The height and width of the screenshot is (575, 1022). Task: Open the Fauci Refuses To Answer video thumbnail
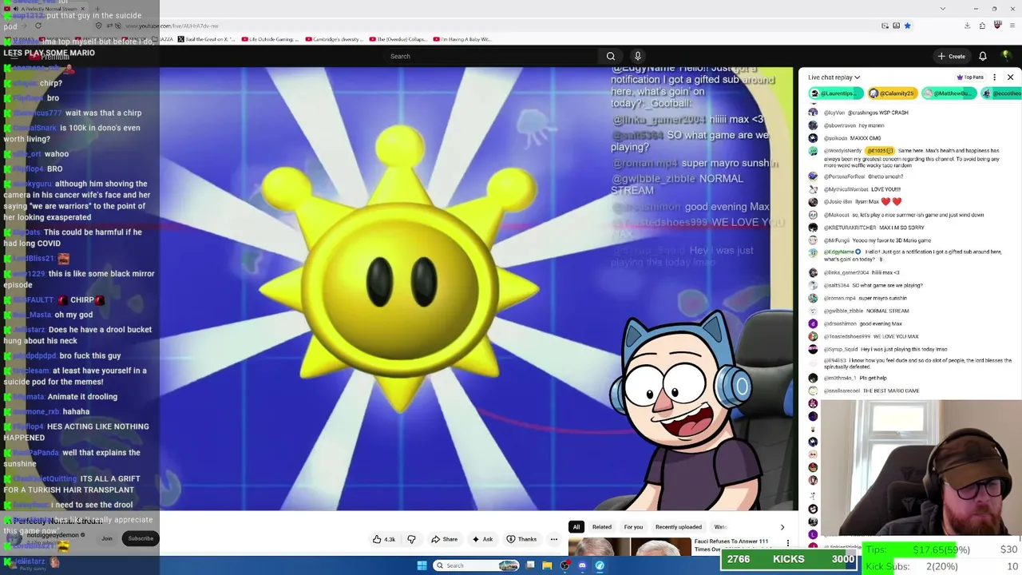(629, 547)
